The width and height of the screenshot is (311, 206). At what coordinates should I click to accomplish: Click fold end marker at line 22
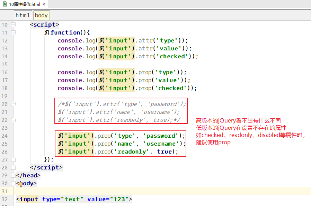13,120
